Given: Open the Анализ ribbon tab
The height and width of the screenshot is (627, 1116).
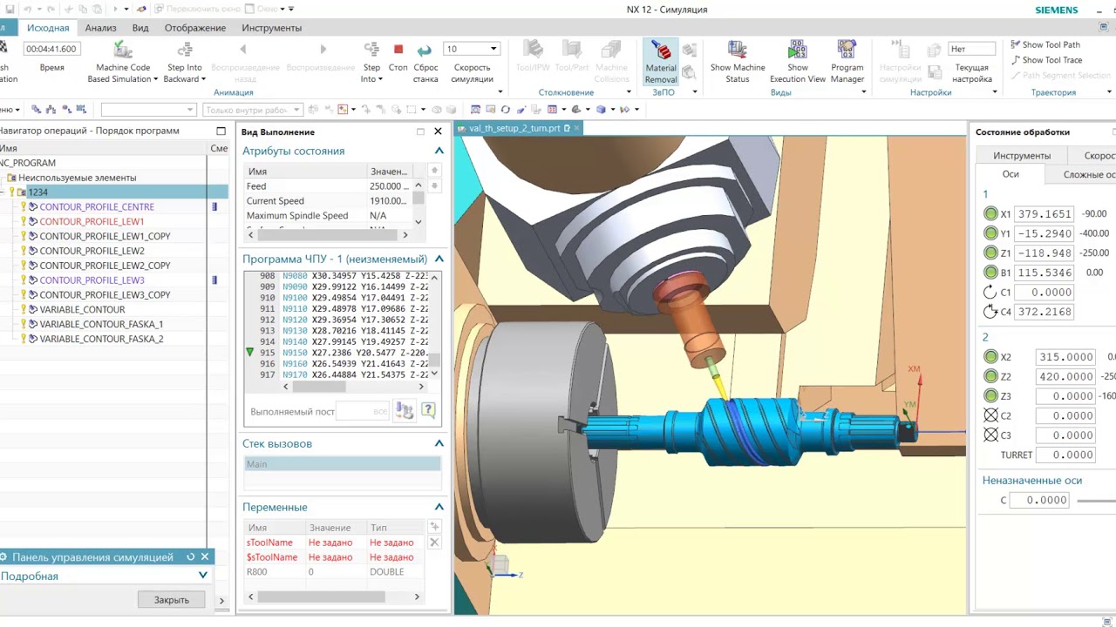Looking at the screenshot, I should [101, 28].
